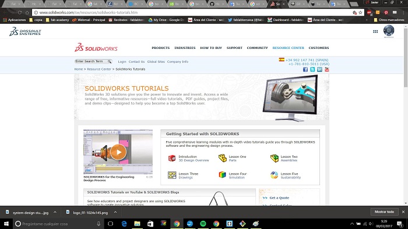Screen dimensions: 408x229
Task: Click the Cortana microphone icon
Action: coord(99,224)
